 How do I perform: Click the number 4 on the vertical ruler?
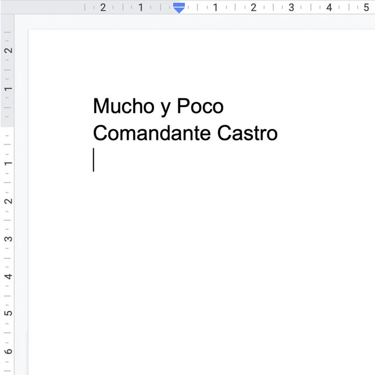pyautogui.click(x=8, y=276)
